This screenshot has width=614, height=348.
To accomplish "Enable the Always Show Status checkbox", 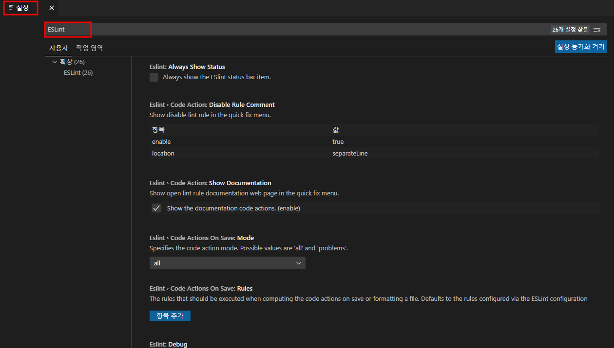I will pyautogui.click(x=154, y=77).
